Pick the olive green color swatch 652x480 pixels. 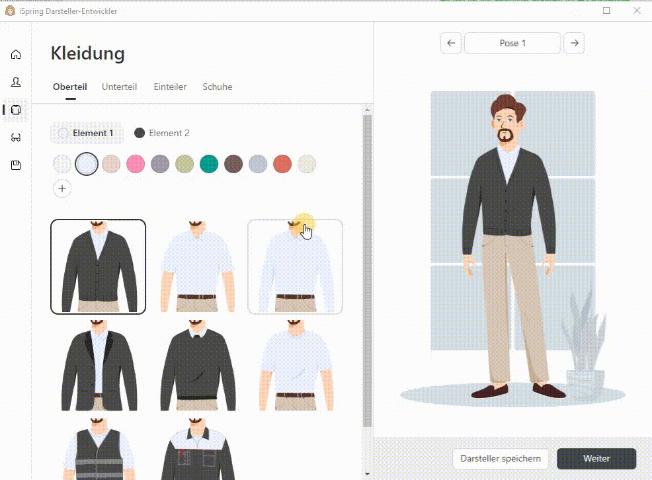coord(184,164)
